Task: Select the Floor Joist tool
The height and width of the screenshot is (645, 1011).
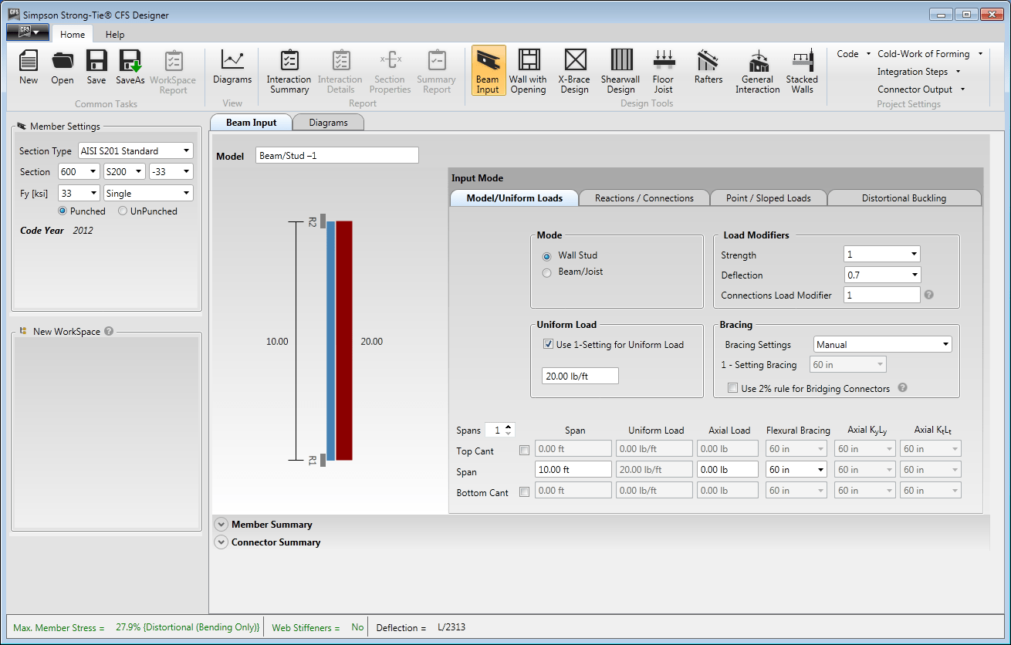Action: (663, 71)
